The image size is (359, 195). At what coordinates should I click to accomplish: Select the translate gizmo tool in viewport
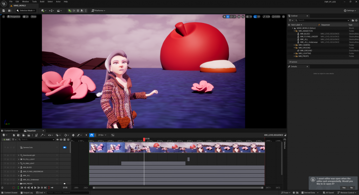228,16
